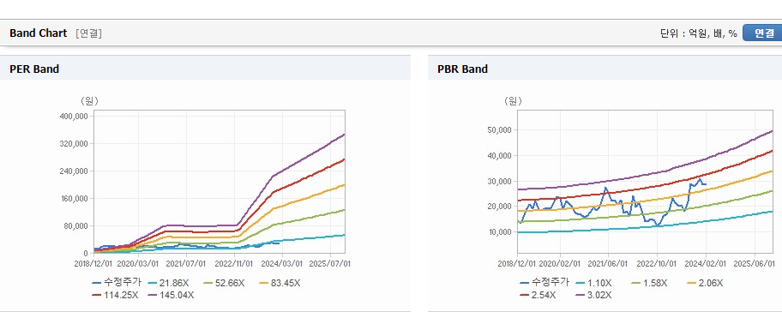Toggle 2.54X legend series

(x=538, y=295)
